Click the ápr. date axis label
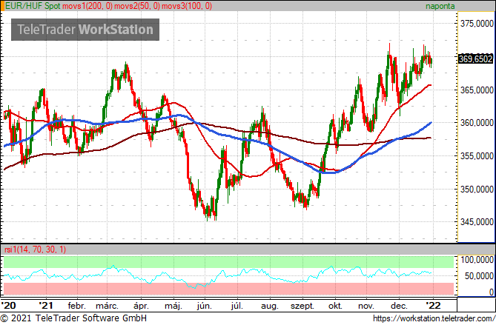 tap(141, 306)
